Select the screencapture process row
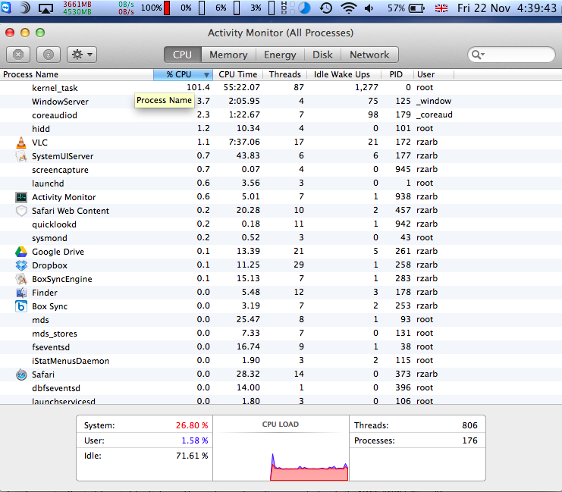 pyautogui.click(x=281, y=170)
